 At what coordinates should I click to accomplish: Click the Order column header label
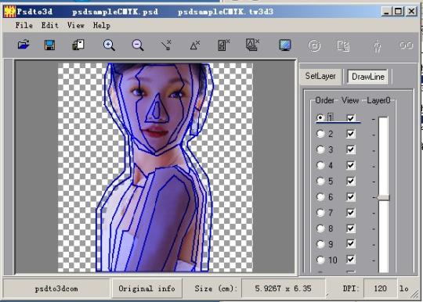[324, 100]
